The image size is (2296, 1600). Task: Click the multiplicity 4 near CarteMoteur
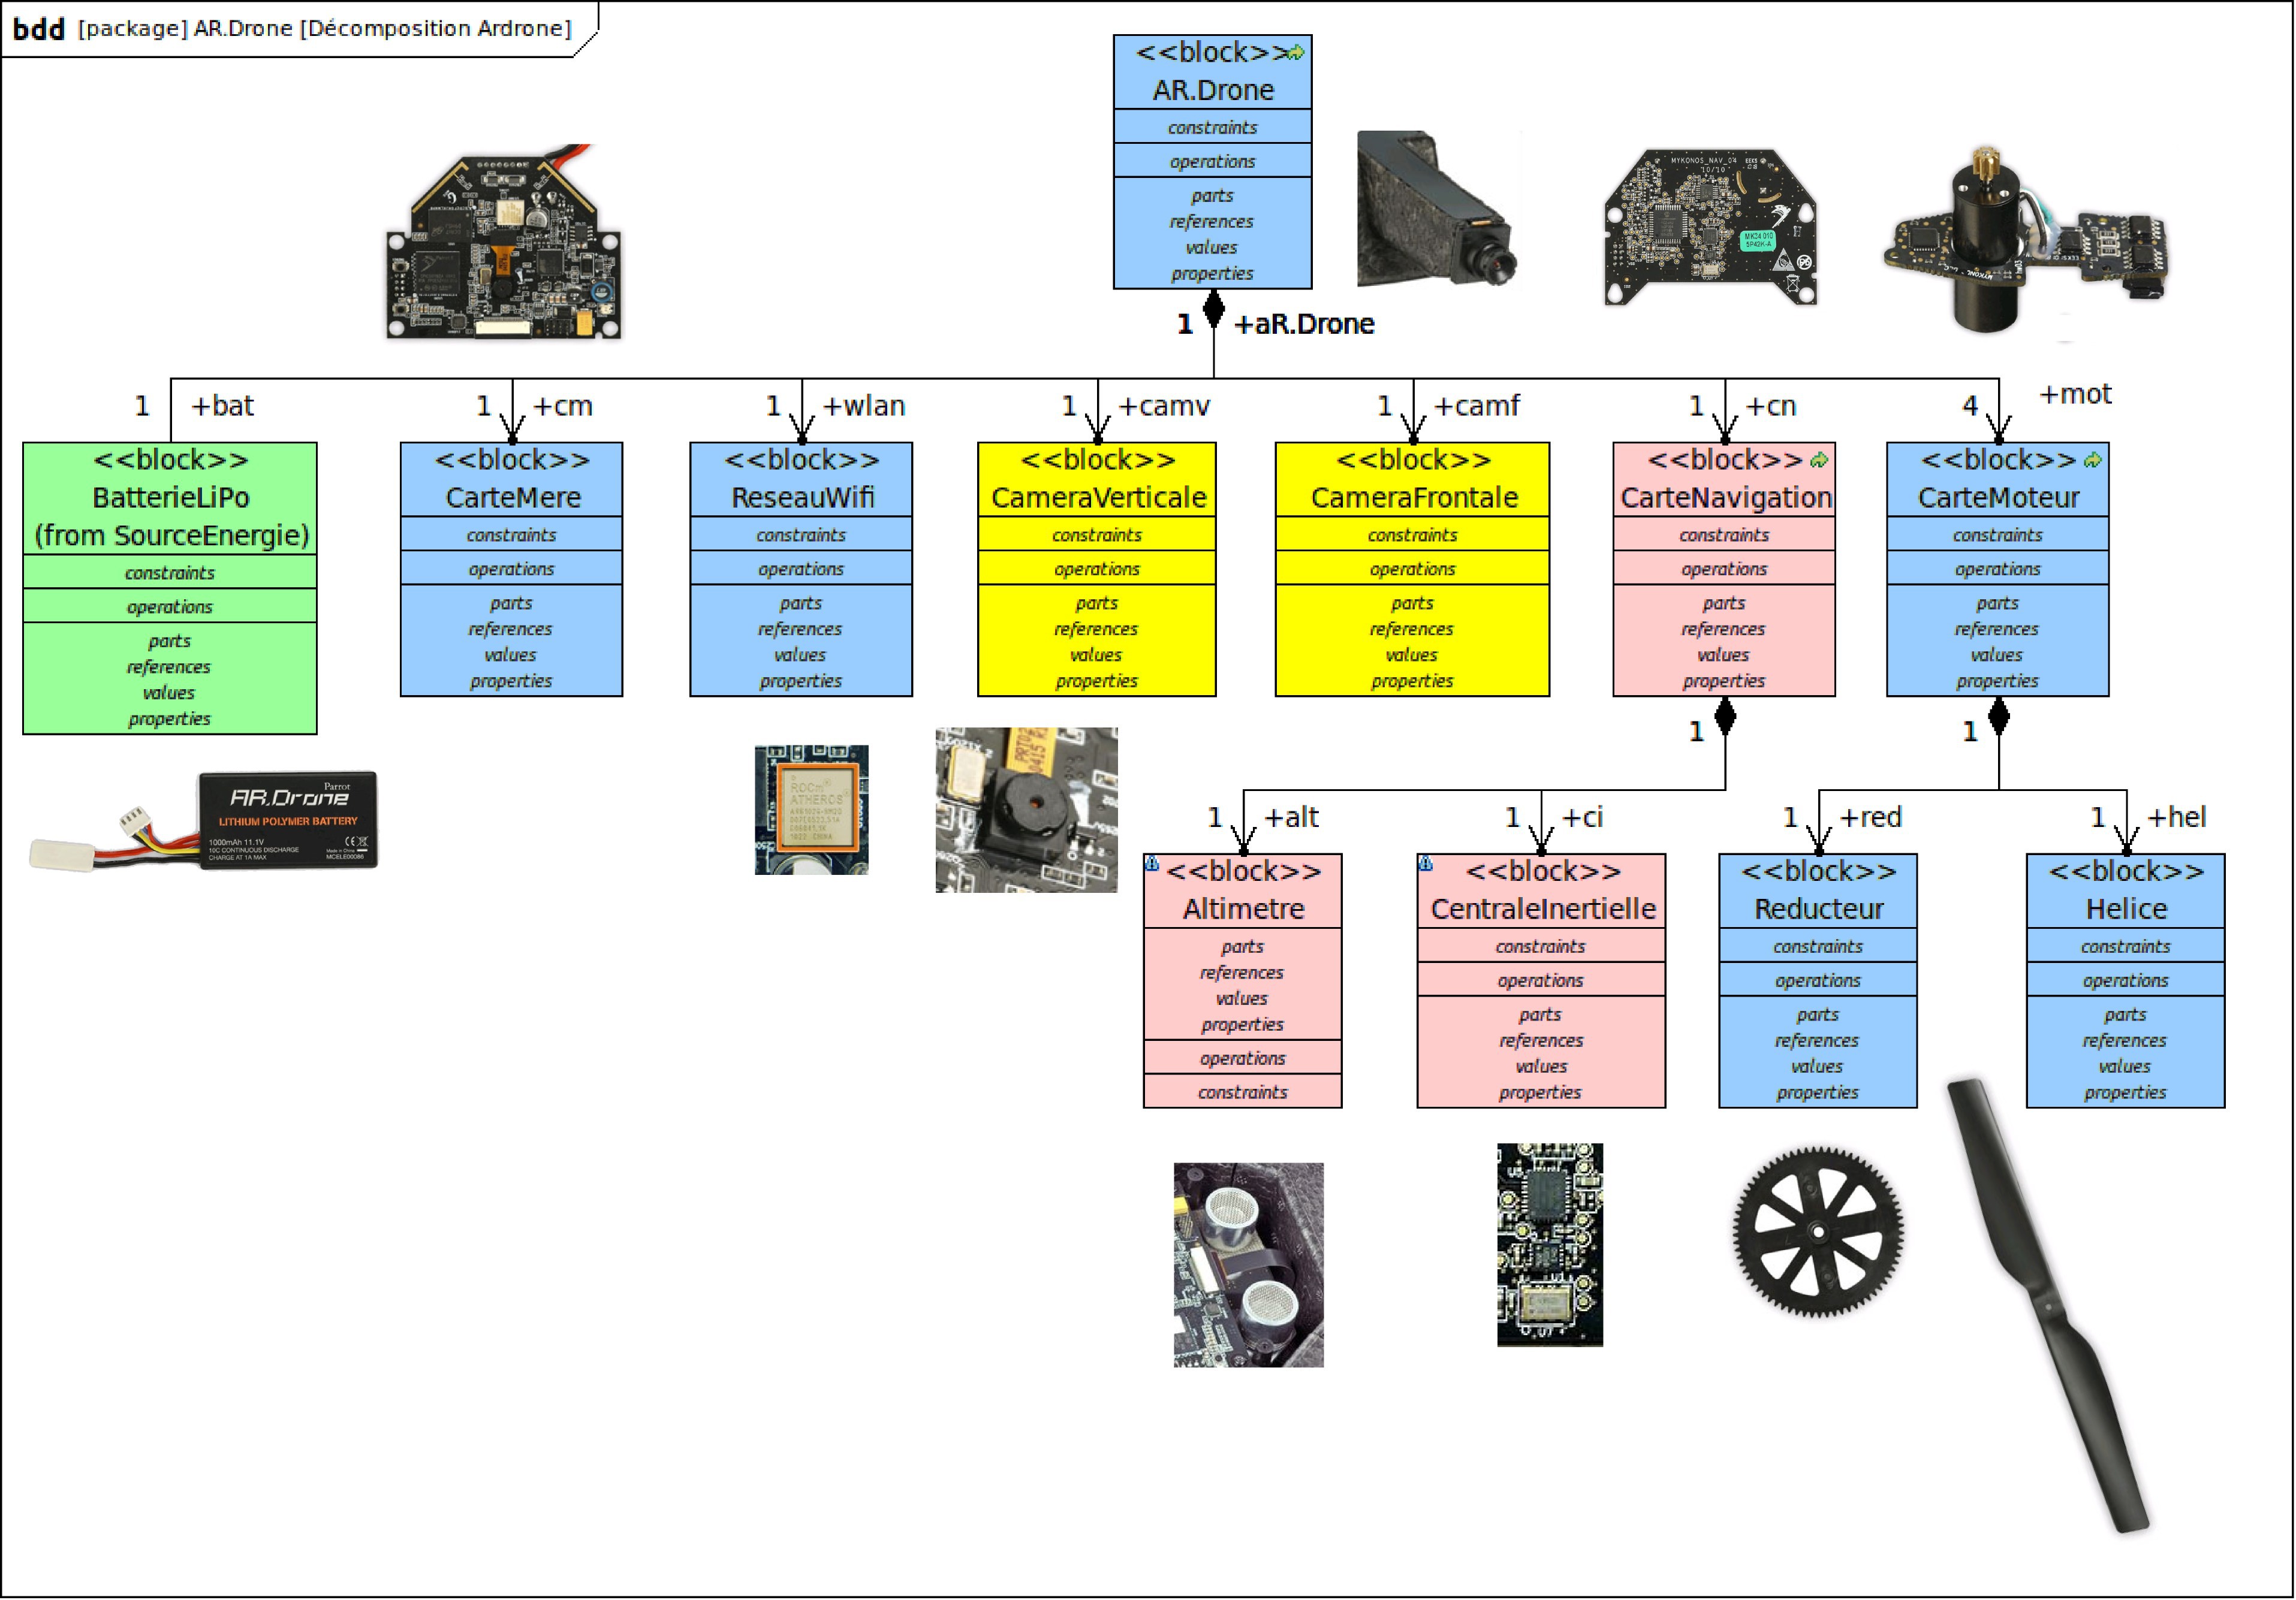(1970, 406)
